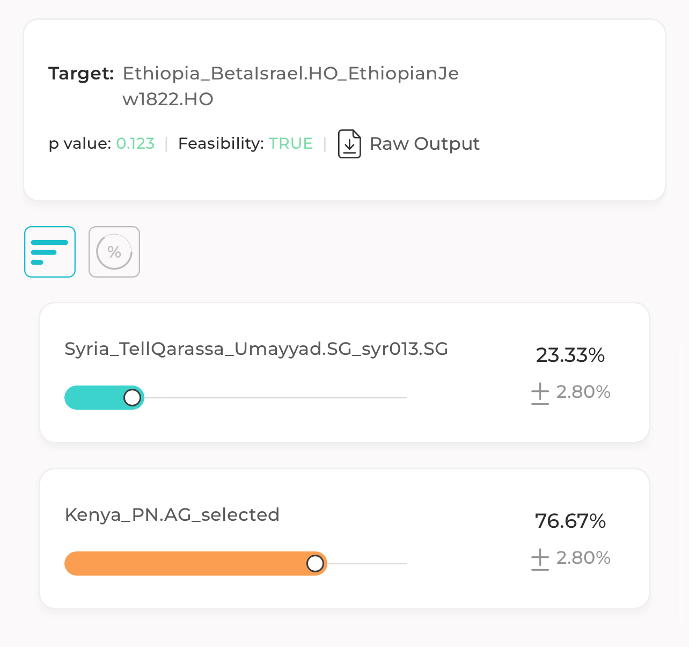The image size is (689, 647).
Task: Click the Kenya 2.80% standard error value
Action: pos(583,558)
